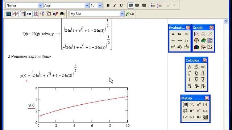Screen dimensions: 232x130
Task: Open the Boolean toolbar
Action: click(x=42, y=14)
